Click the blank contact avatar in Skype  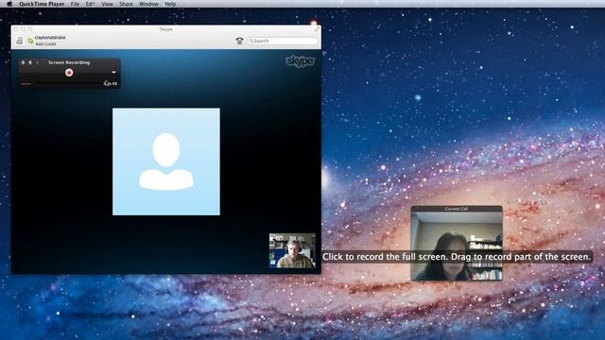tap(166, 161)
